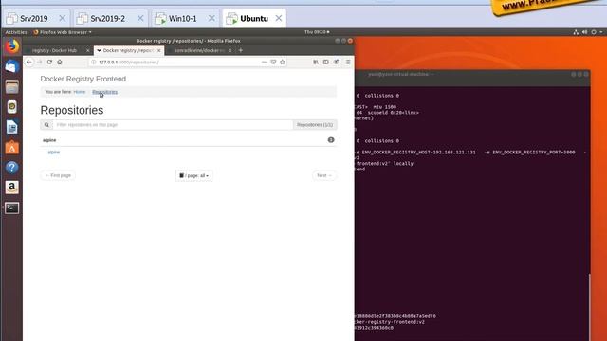This screenshot has width=607, height=341.
Task: Show site information icon in address bar
Action: click(93, 62)
